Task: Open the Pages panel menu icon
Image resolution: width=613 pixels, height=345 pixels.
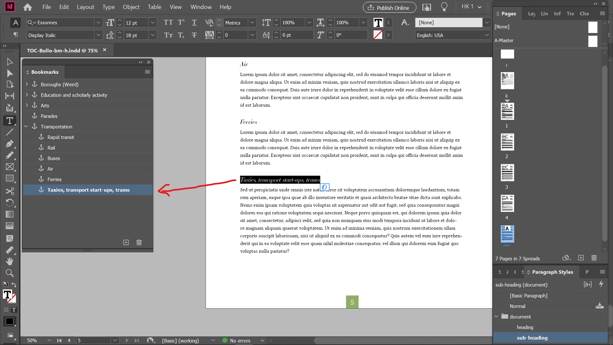Action: 602,13
